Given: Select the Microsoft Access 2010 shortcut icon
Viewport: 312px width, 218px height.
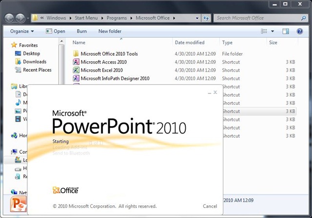Looking at the screenshot, I should (x=76, y=62).
